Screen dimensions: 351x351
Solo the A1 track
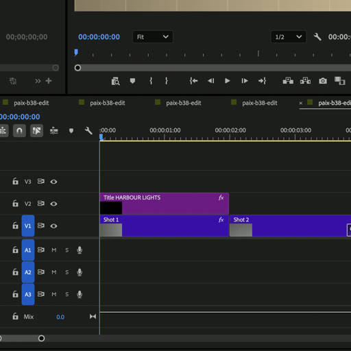pos(66,250)
